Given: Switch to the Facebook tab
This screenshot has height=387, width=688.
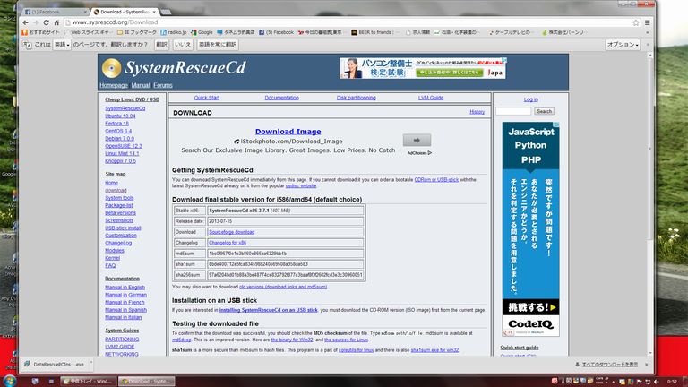Looking at the screenshot, I should [x=53, y=12].
